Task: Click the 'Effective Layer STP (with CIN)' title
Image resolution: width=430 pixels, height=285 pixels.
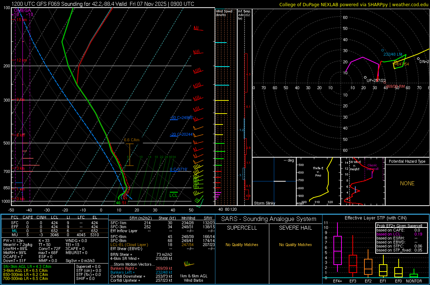Action: click(375, 218)
